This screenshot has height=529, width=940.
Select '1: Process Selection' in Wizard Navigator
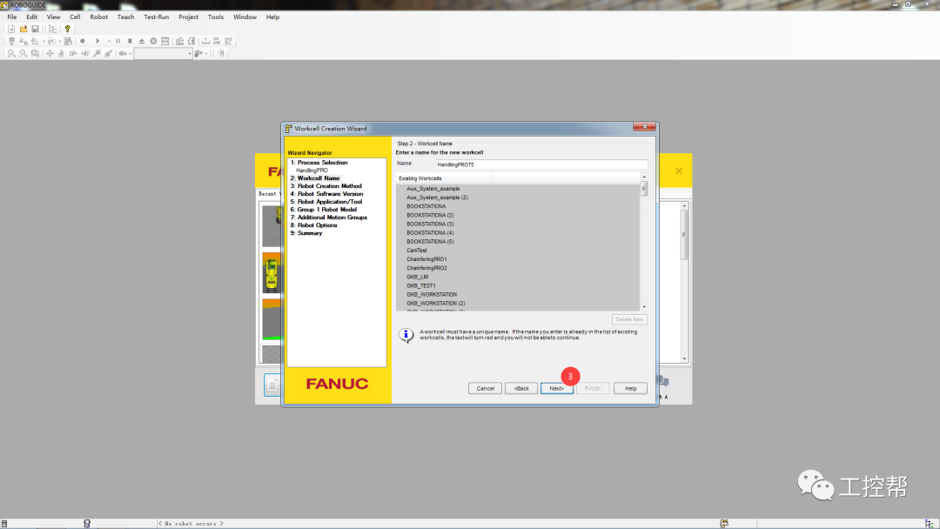pos(319,163)
